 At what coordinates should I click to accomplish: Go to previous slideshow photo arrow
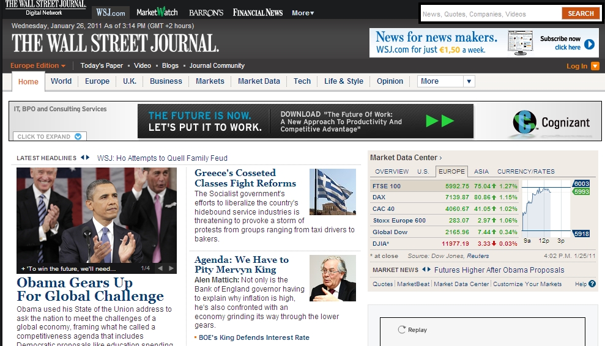click(160, 268)
